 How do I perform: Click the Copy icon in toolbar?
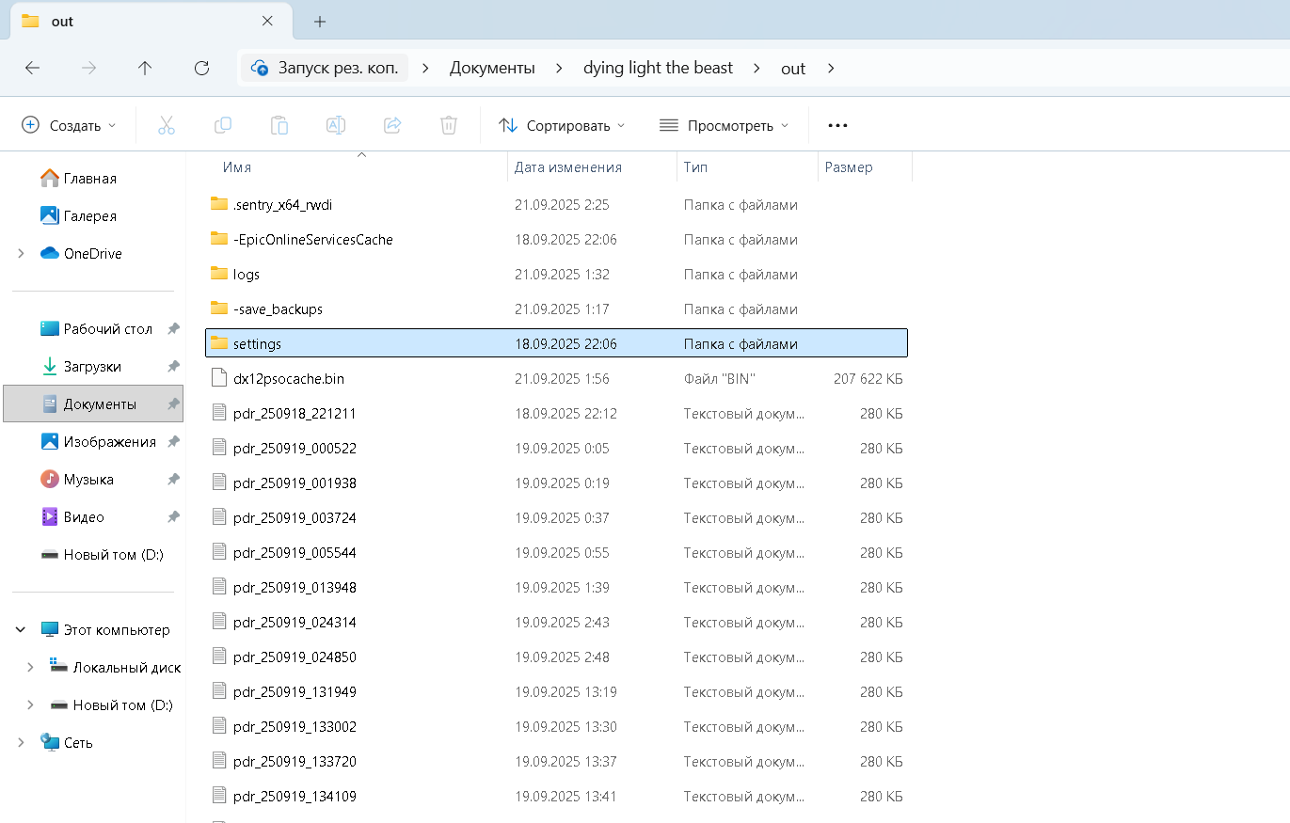[223, 125]
